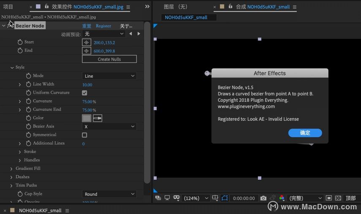This screenshot has width=361, height=214.
Task: Toggle stopwatch for End property
Action: pos(20,51)
